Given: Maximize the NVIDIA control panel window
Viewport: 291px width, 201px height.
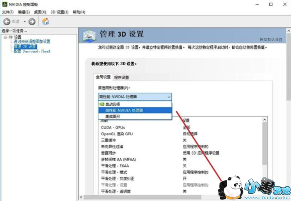Looking at the screenshot, I should [271, 4].
